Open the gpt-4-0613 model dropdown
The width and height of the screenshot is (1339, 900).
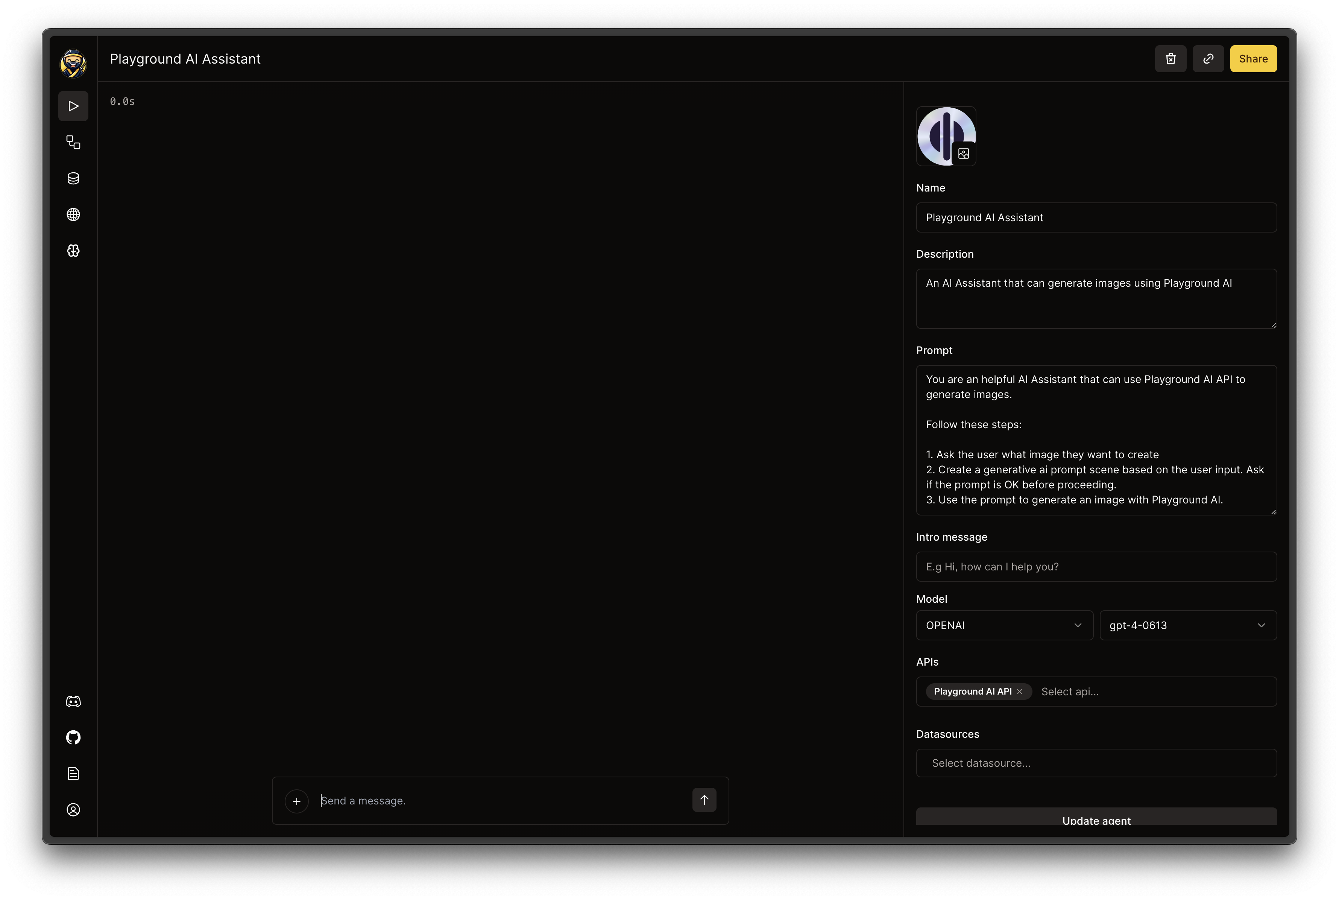tap(1187, 625)
